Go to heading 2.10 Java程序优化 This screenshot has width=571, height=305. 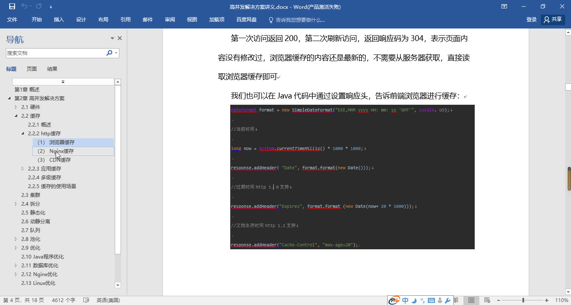[x=43, y=257]
